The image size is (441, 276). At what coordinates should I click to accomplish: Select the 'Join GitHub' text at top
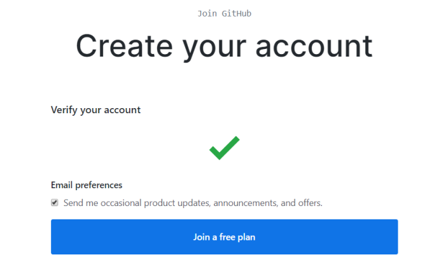tap(224, 13)
